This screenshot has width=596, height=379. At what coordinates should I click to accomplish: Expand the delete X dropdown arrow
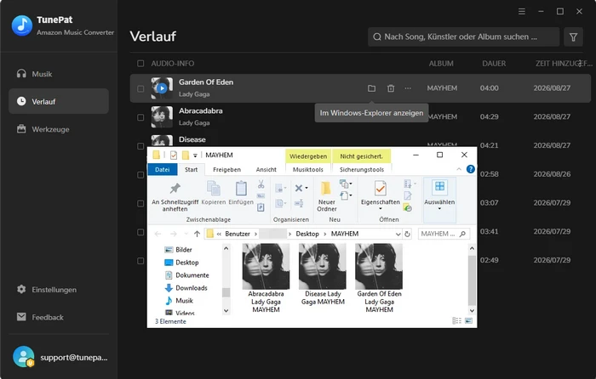(x=307, y=188)
